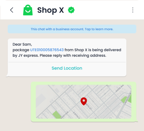Image resolution: width=144 pixels, height=131 pixels.
Task: Tap the green park area near Lindbergh Blvd
Action: click(126, 99)
